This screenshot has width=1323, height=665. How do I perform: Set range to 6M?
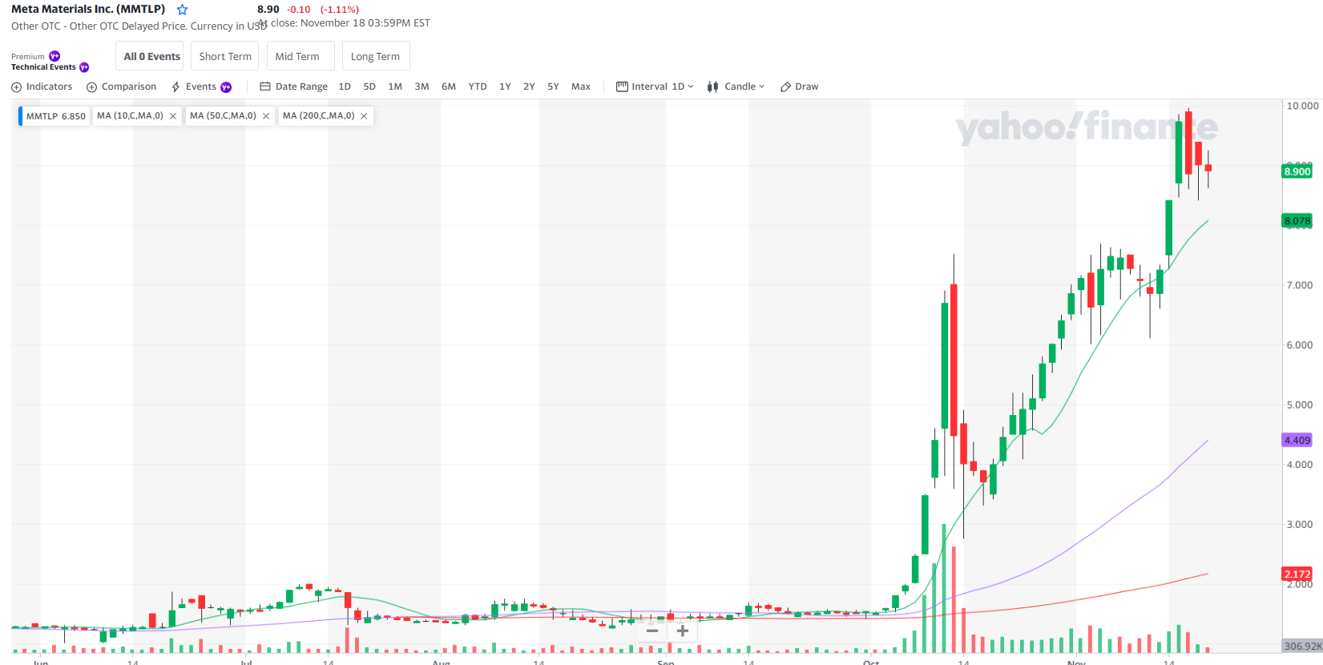coord(449,87)
